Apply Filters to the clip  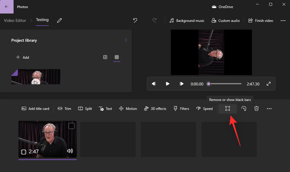point(181,109)
